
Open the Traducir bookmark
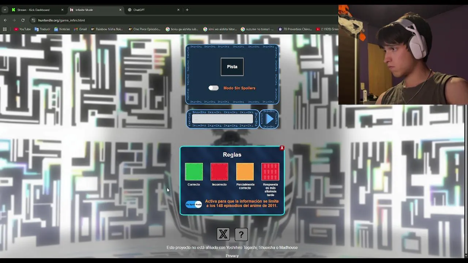tap(42, 29)
